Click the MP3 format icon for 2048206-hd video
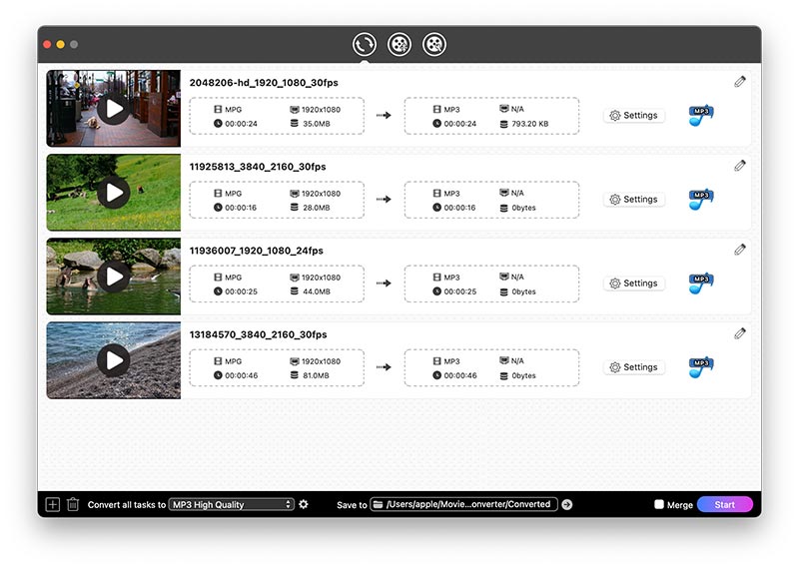Viewport: 799px width, 567px height. [x=701, y=116]
